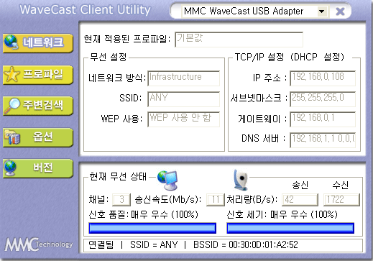The height and width of the screenshot is (261, 373).
Task: Click the 수신 column header
Action: [341, 185]
